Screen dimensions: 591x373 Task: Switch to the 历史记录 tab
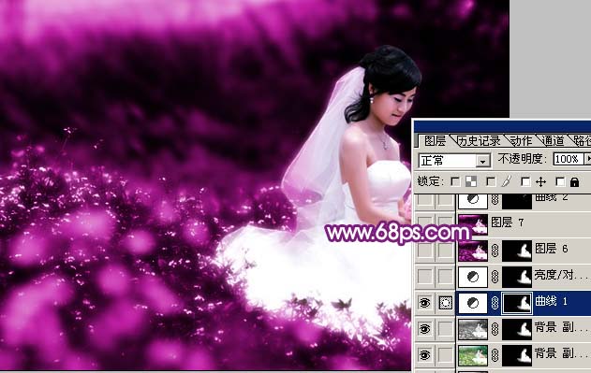[x=479, y=141]
